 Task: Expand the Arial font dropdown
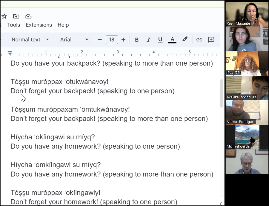74,40
